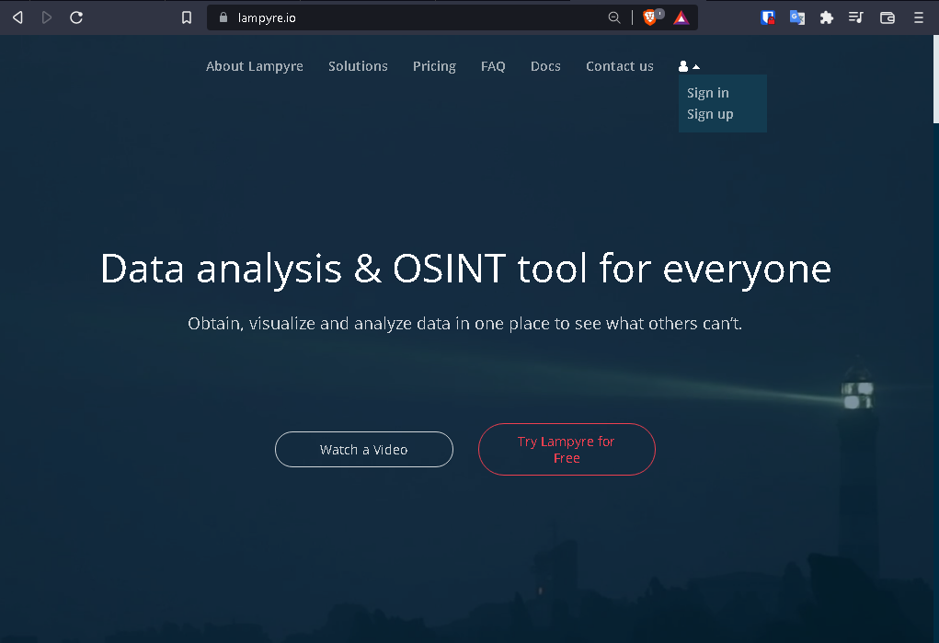939x643 pixels.
Task: Bookmark this page with the bookmark icon
Action: (187, 17)
